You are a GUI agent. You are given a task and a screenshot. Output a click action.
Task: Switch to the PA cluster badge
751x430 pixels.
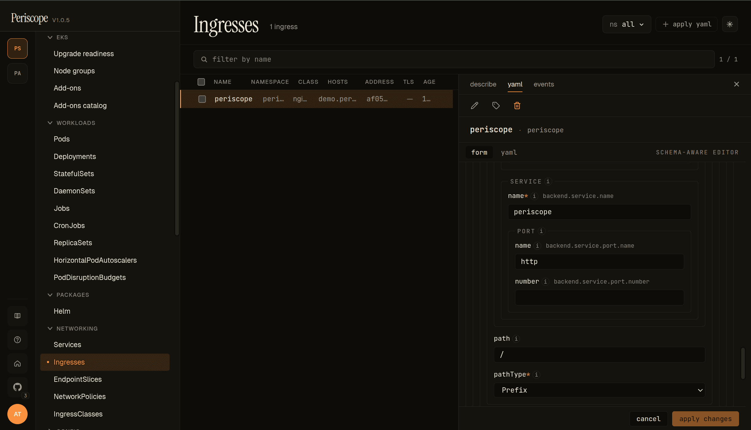coord(17,73)
